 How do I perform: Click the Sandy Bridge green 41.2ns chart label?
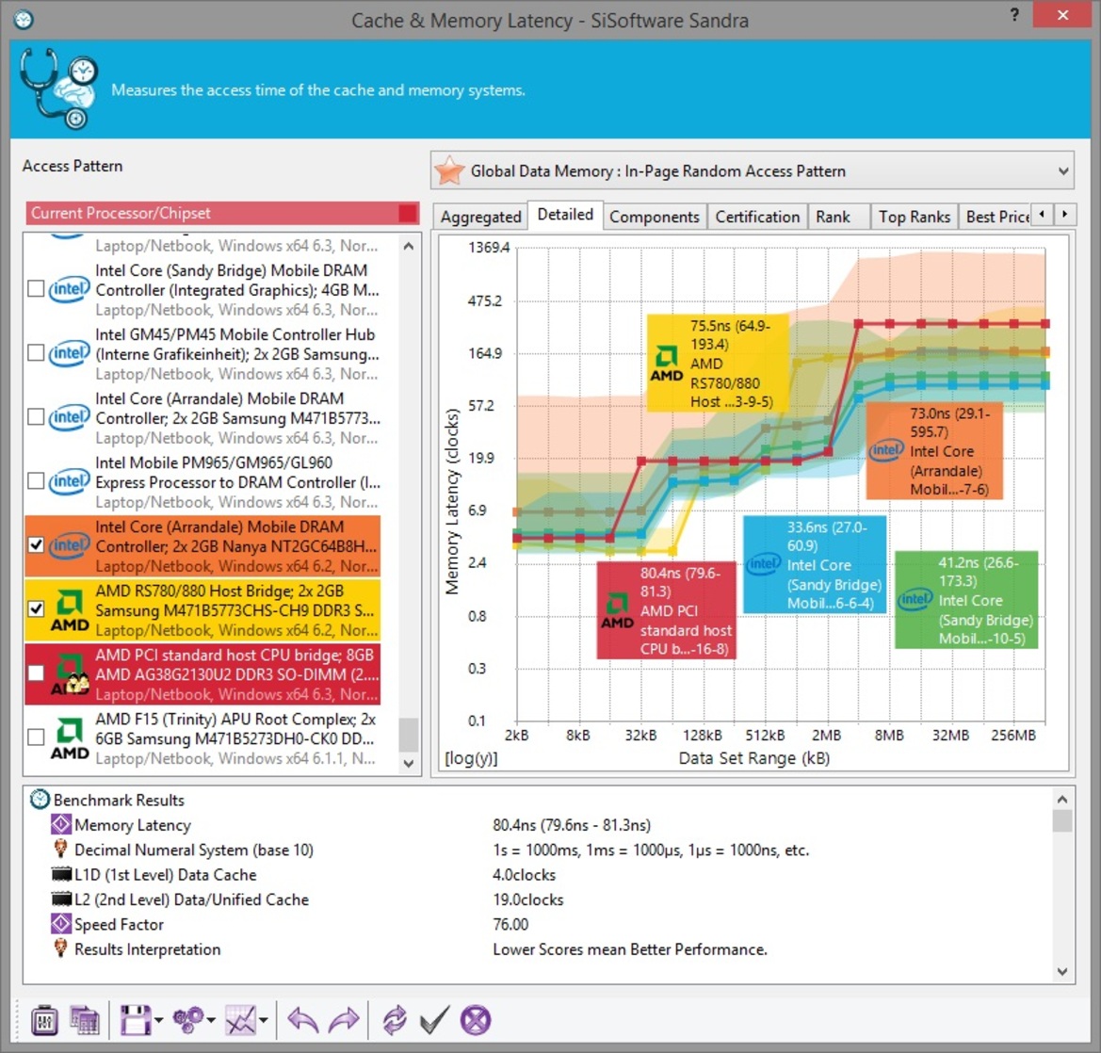coord(966,600)
